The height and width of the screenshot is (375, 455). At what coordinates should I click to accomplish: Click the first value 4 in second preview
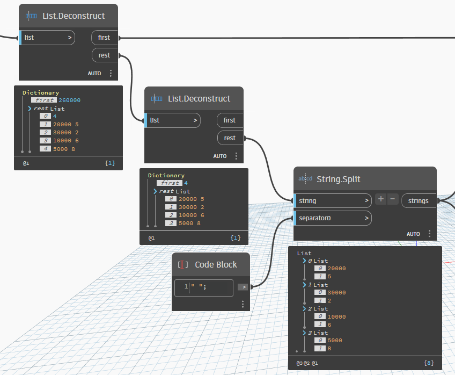(x=186, y=183)
